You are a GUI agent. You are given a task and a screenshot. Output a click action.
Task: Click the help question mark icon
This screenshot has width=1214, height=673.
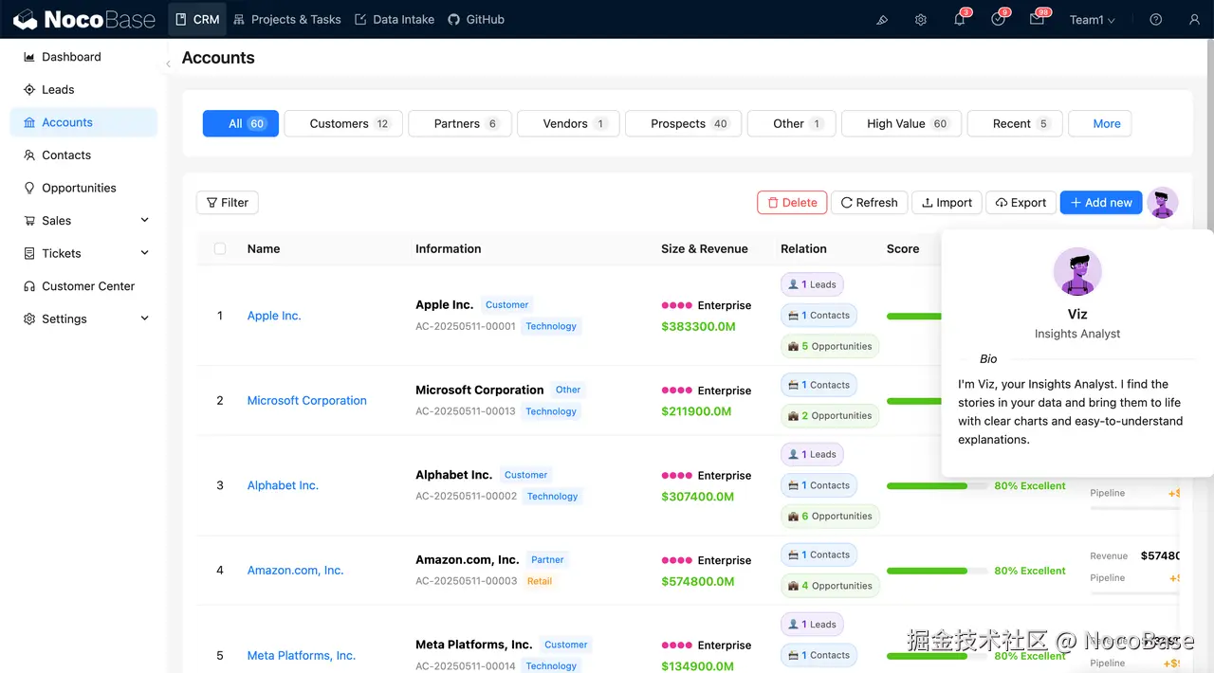coord(1155,19)
